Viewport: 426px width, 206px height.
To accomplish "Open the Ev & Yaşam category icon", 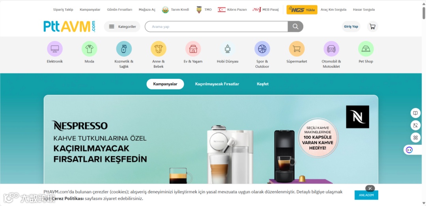I will 193,49.
